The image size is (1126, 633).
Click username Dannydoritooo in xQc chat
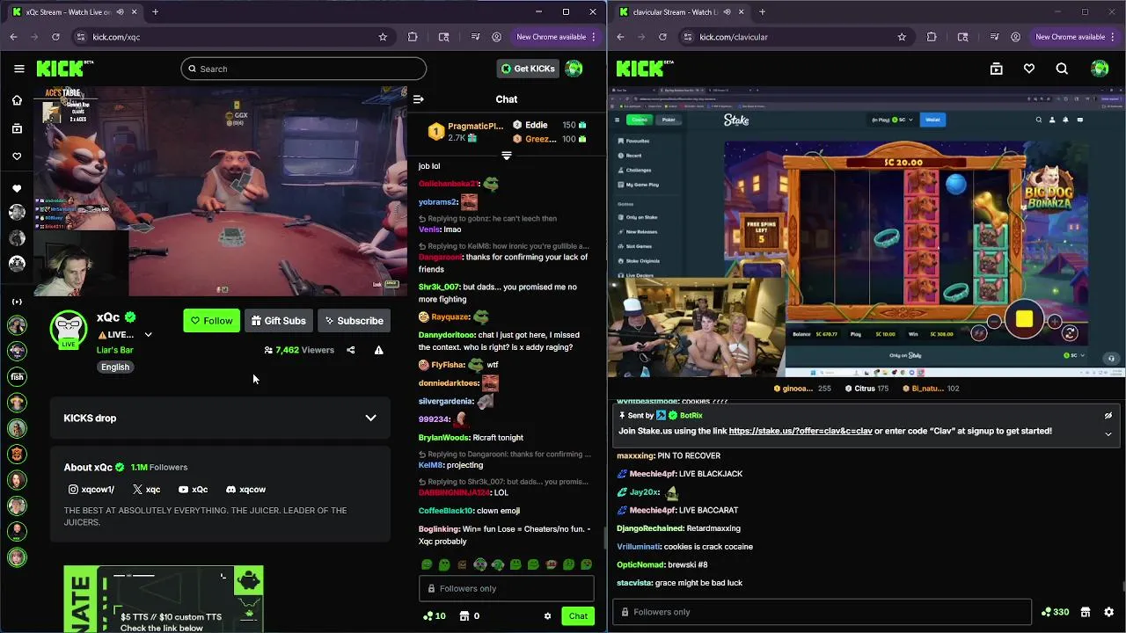point(446,335)
